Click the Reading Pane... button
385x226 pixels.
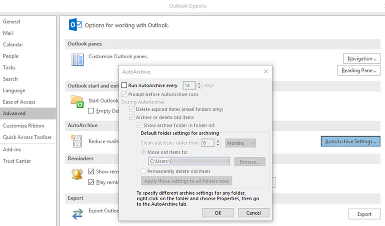tap(359, 71)
